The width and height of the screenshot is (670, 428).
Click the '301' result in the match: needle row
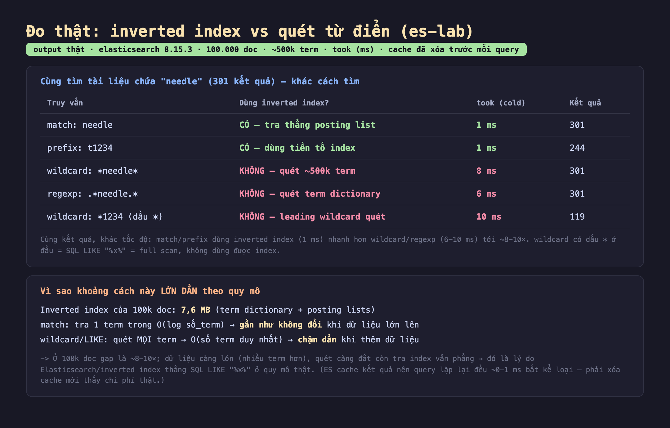click(x=577, y=125)
